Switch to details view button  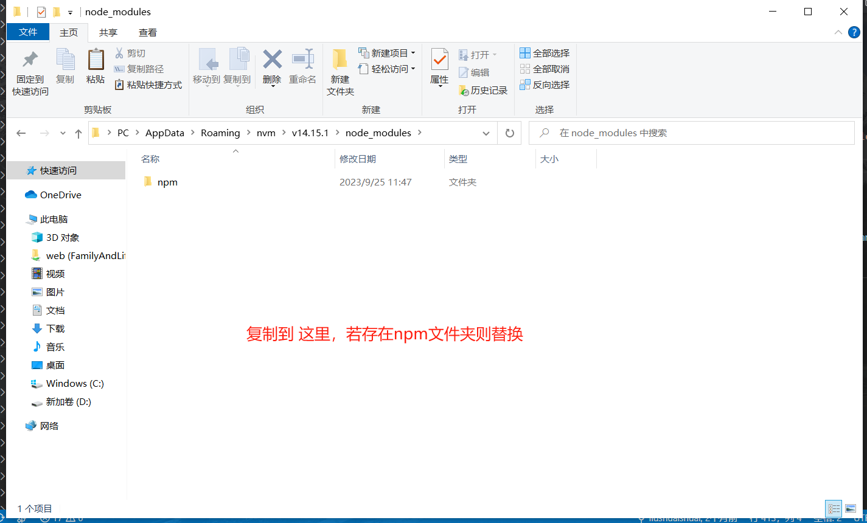coord(834,508)
